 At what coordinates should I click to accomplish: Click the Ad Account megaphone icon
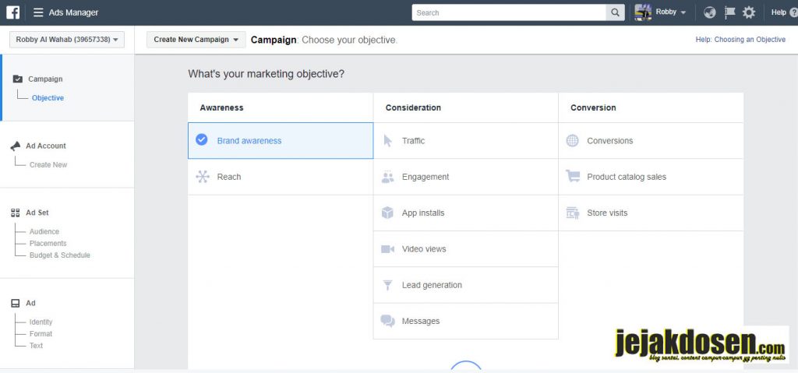pos(16,146)
